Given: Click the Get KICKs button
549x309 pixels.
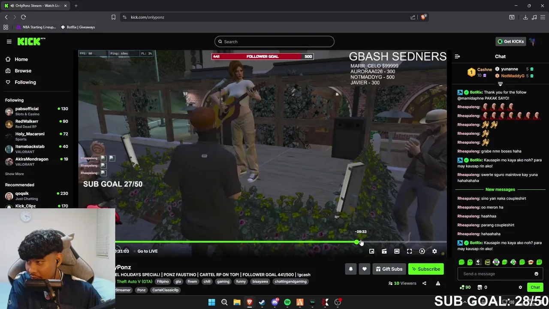Looking at the screenshot, I should [x=510, y=42].
